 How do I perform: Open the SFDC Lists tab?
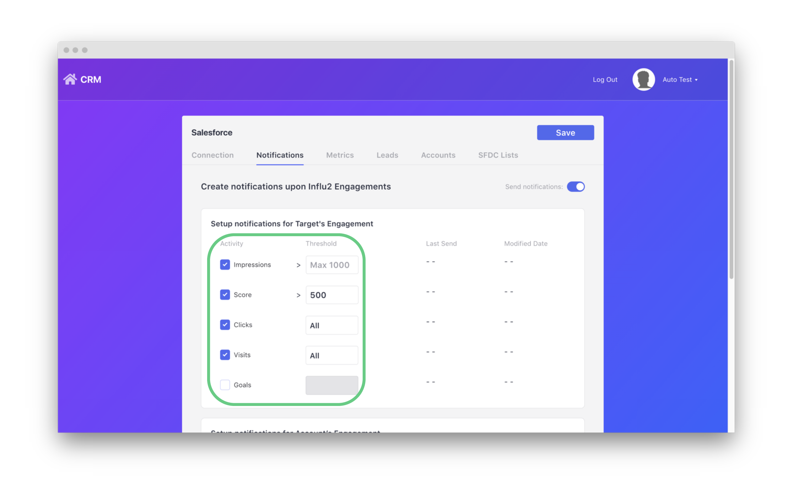point(498,155)
